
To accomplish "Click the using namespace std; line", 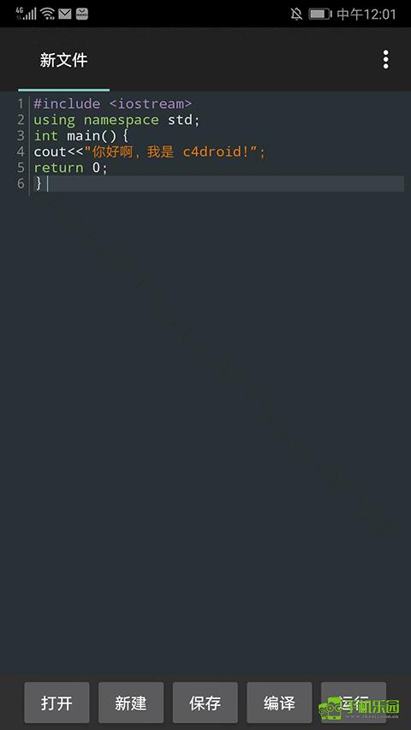I will [116, 120].
